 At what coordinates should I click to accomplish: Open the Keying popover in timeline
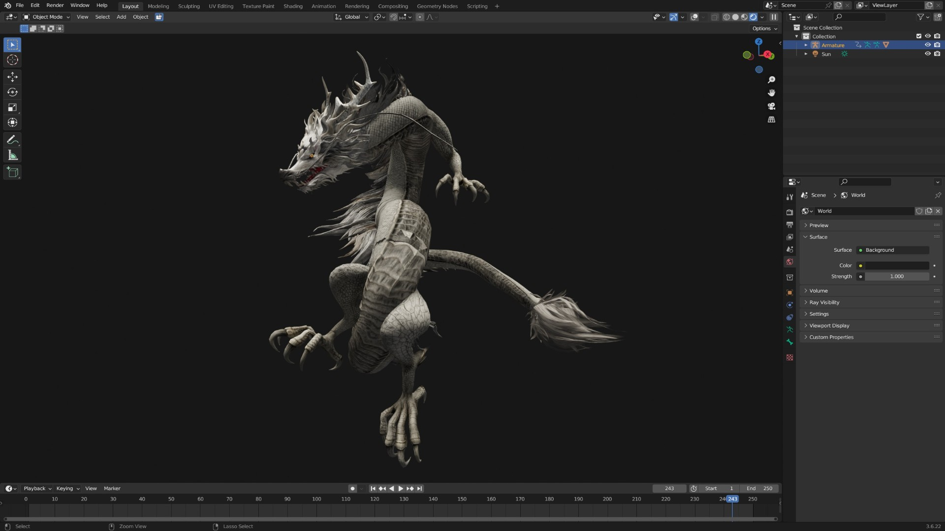pyautogui.click(x=67, y=488)
